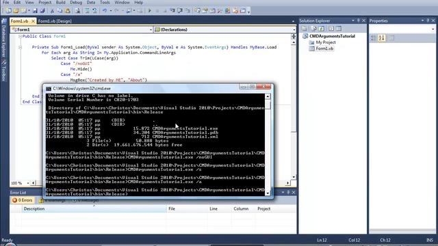This screenshot has height=246, width=438.
Task: Open the Form1 class name dropdown
Action: [151, 29]
